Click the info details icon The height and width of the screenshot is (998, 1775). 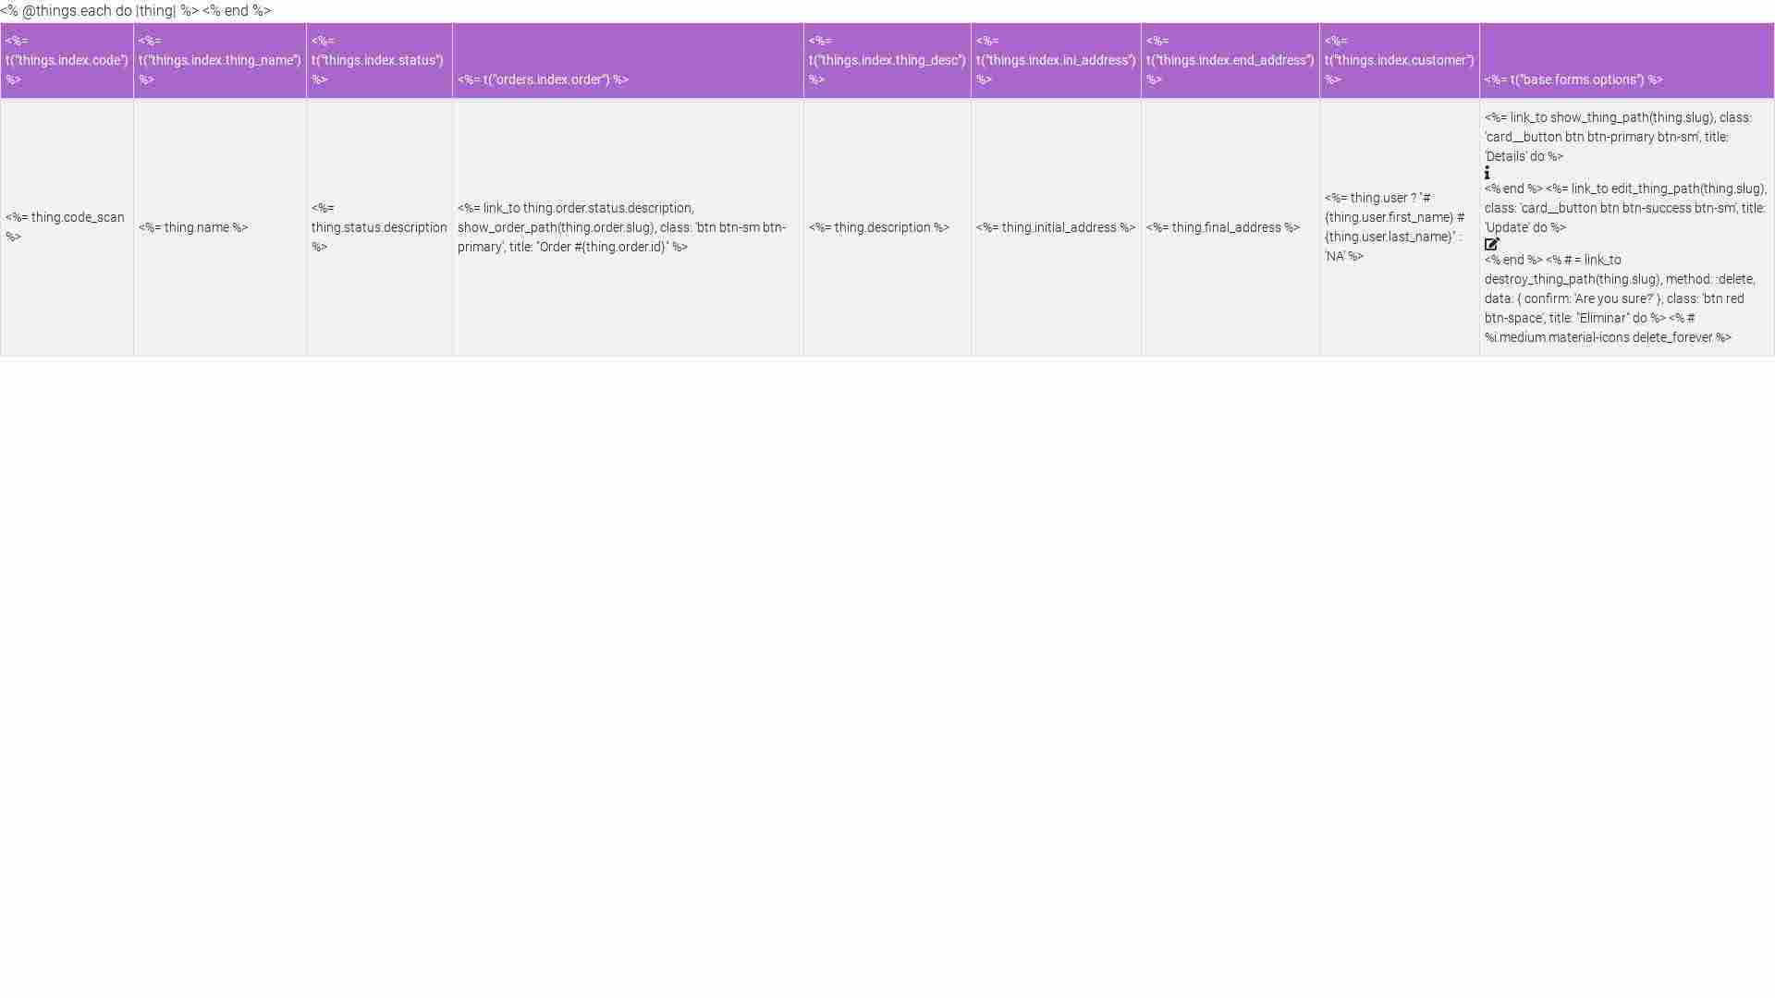1487,174
